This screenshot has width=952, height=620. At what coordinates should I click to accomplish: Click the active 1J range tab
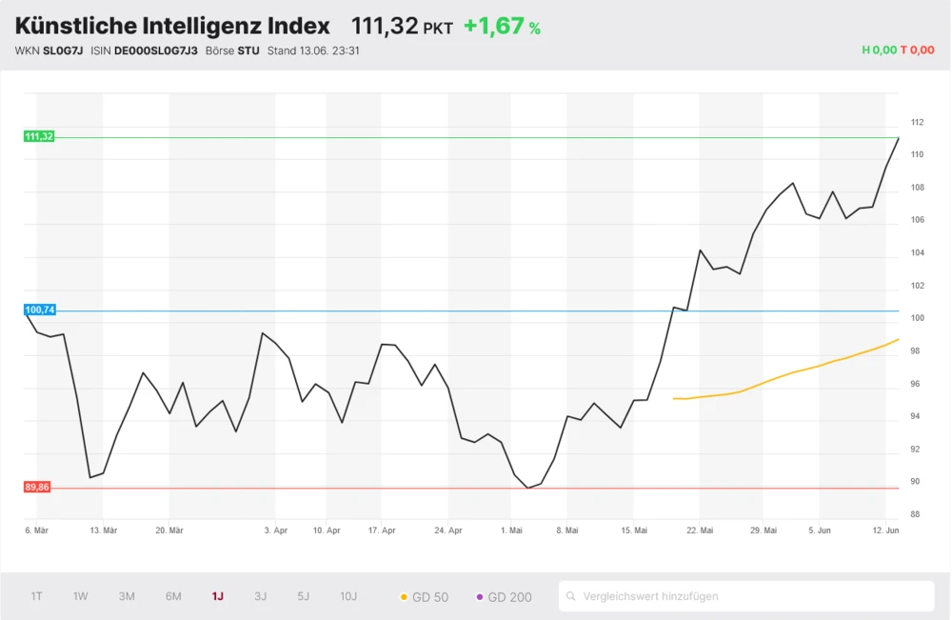click(218, 597)
